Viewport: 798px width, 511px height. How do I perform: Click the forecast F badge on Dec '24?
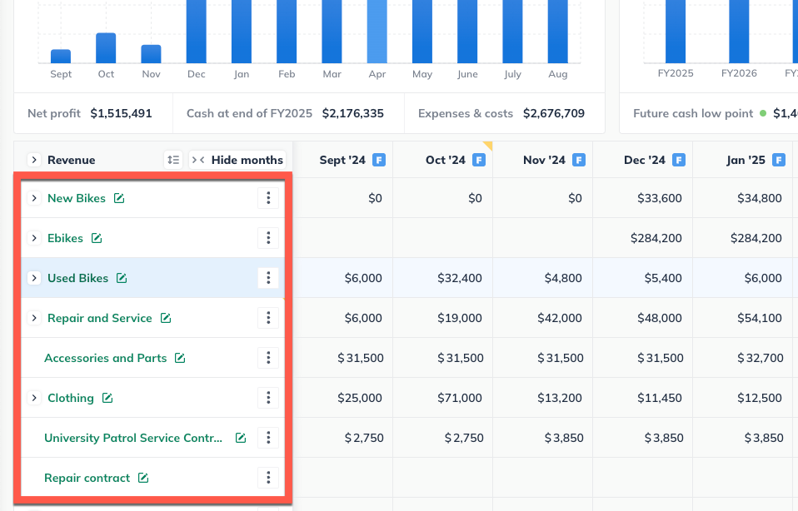[678, 160]
